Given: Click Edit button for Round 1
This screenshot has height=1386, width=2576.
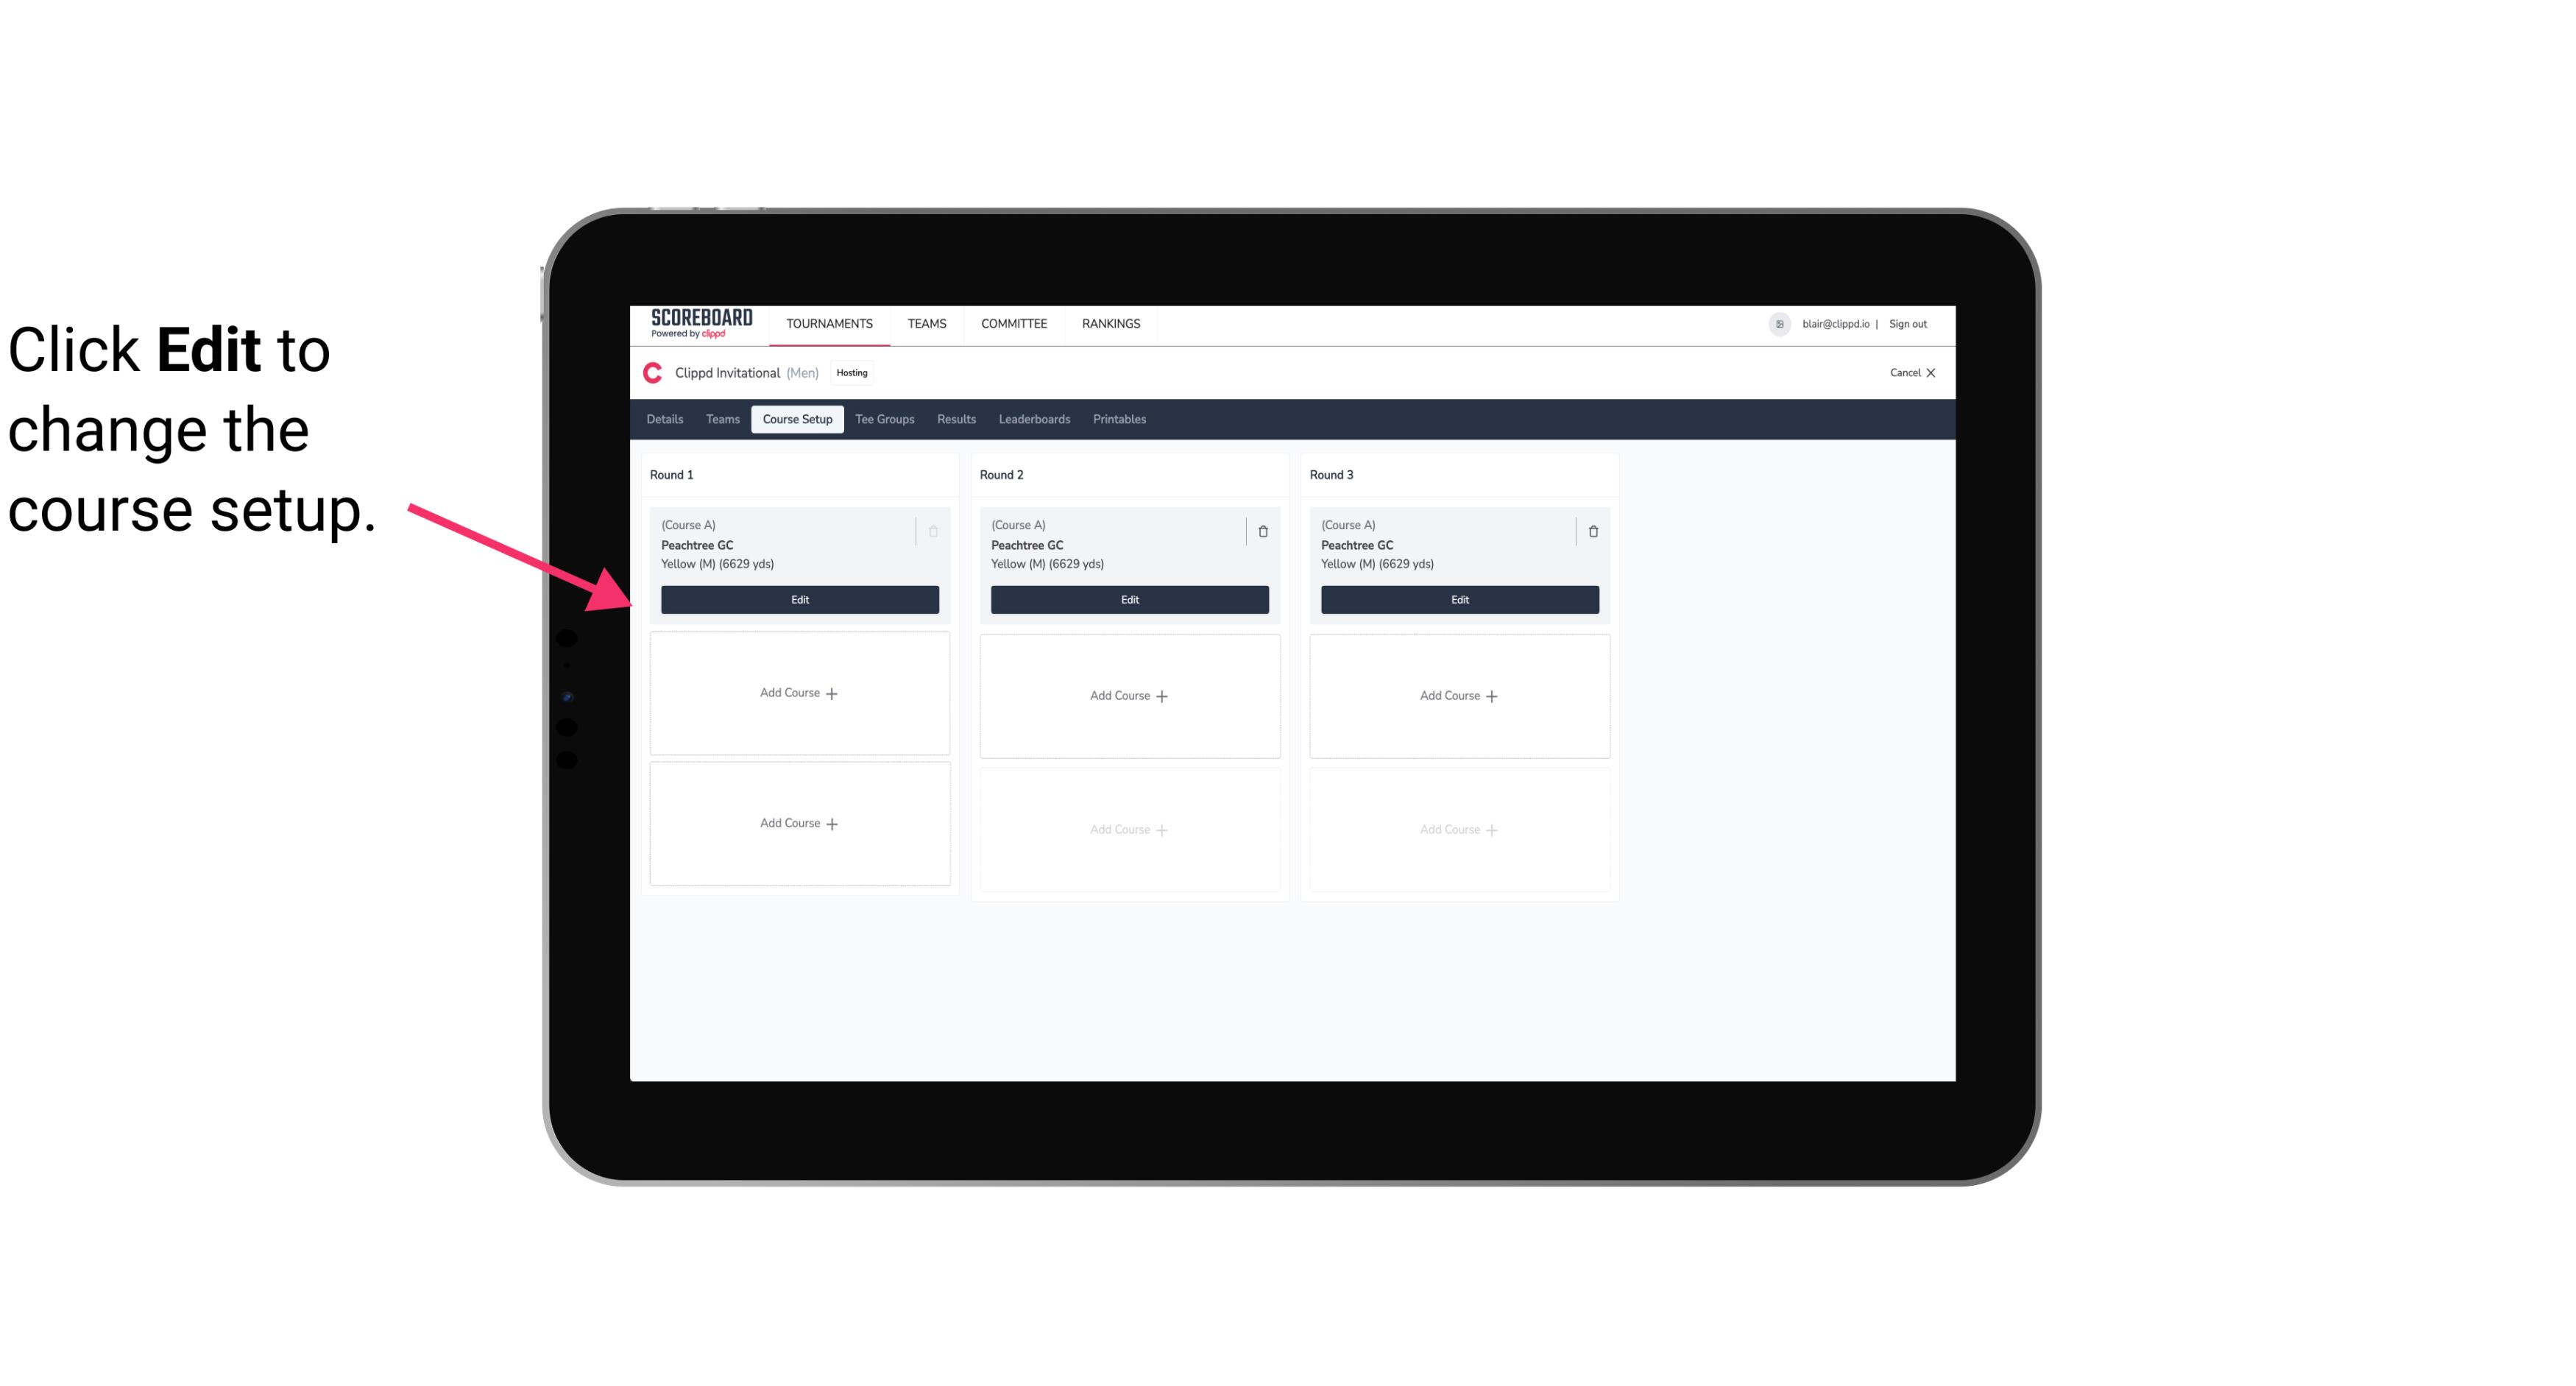Looking at the screenshot, I should click(799, 599).
